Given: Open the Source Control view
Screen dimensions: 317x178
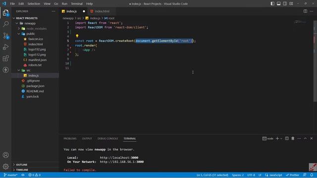Looking at the screenshot, I should click(x=5, y=36).
